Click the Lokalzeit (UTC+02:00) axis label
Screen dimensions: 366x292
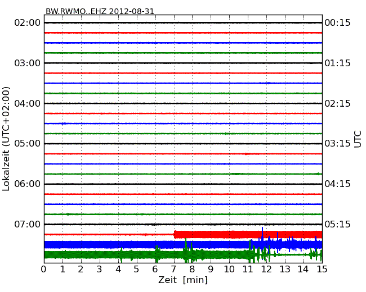pos(6,139)
